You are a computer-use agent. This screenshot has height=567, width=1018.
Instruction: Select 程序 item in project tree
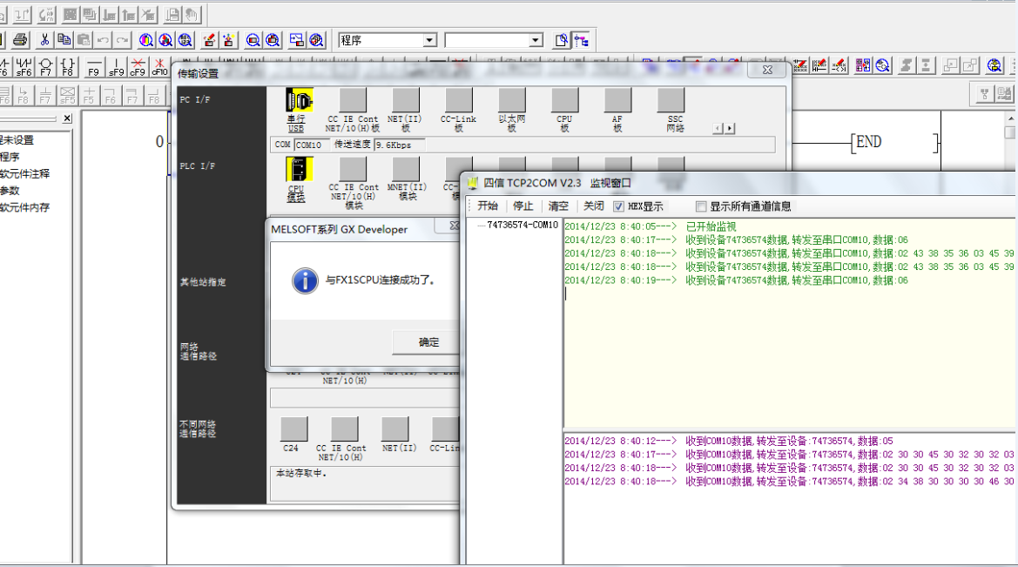(x=10, y=157)
